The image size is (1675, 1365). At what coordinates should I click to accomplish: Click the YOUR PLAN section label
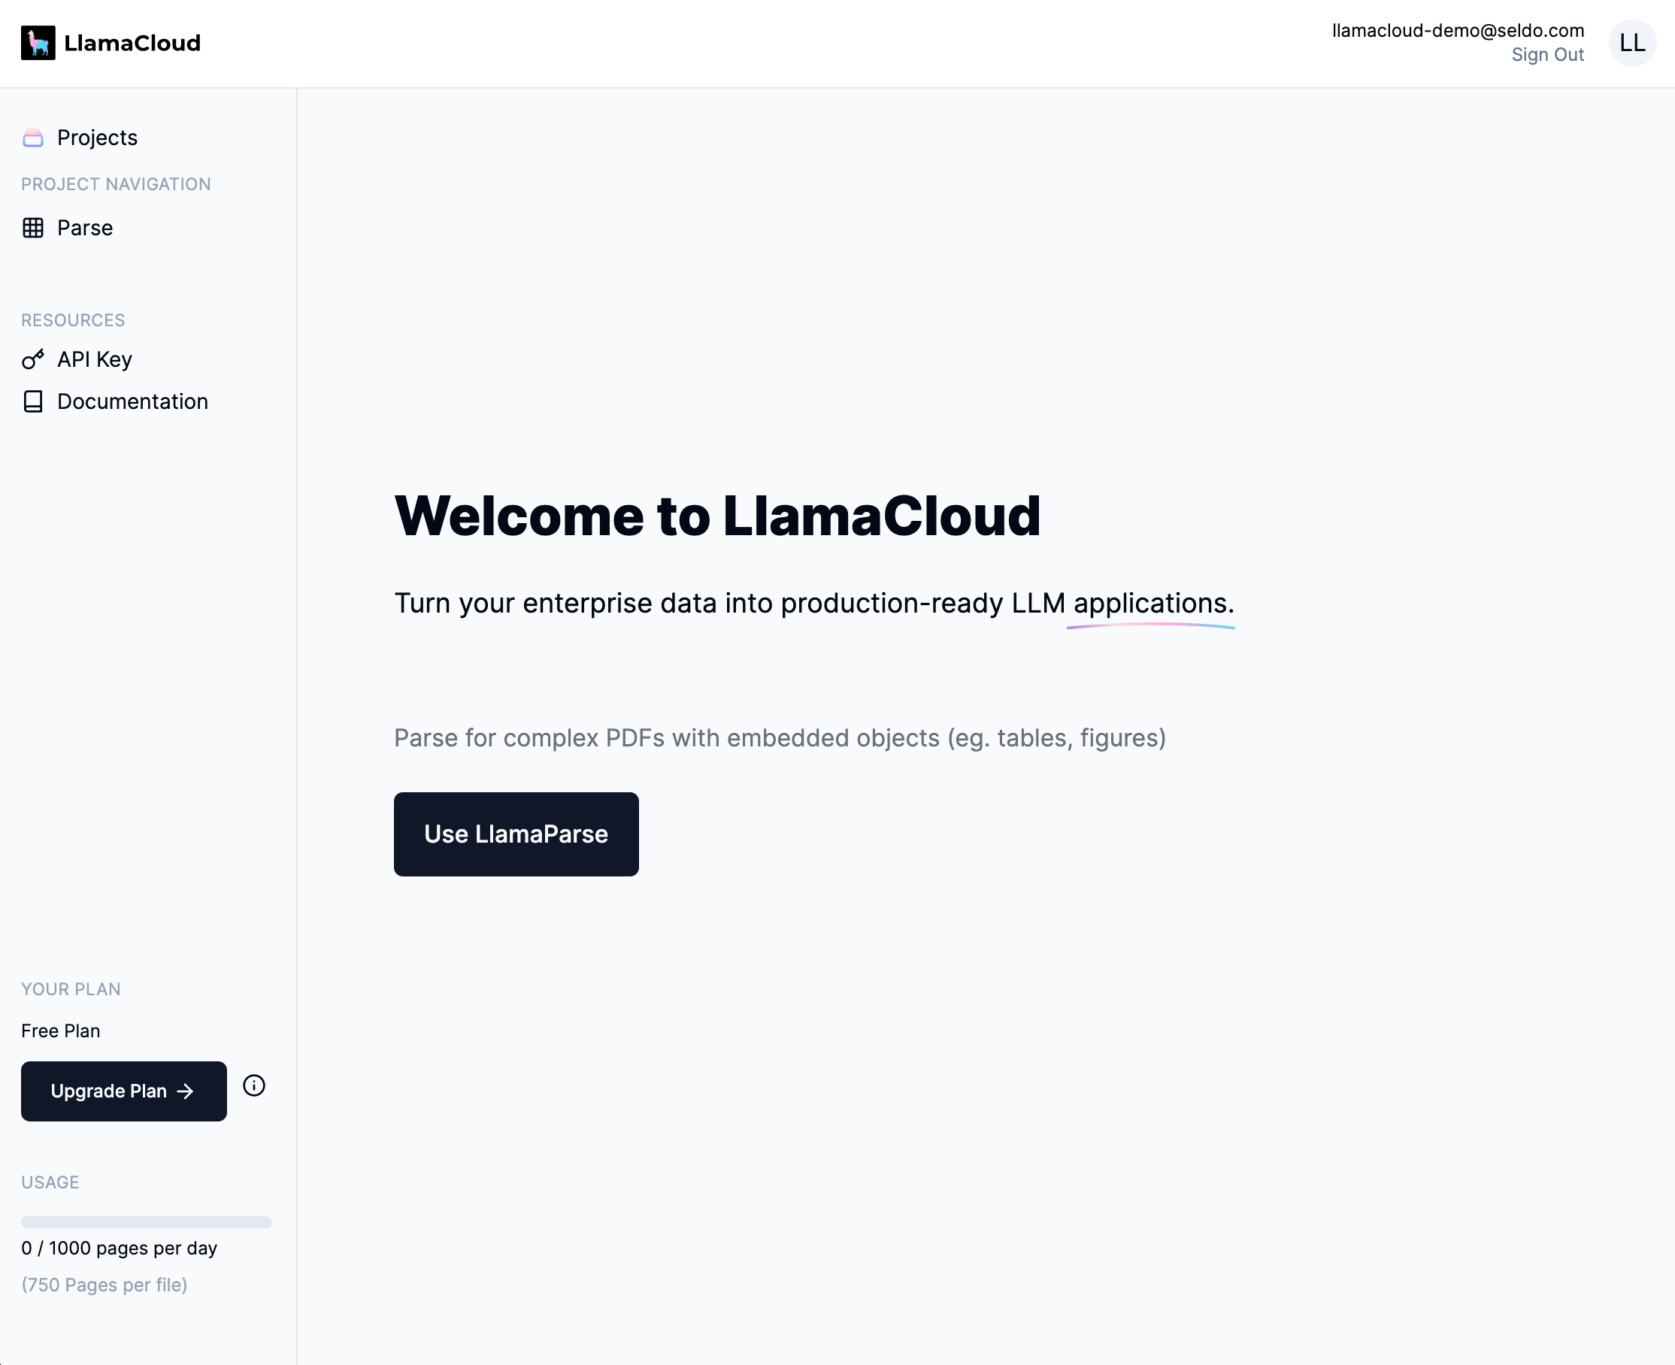tap(71, 989)
